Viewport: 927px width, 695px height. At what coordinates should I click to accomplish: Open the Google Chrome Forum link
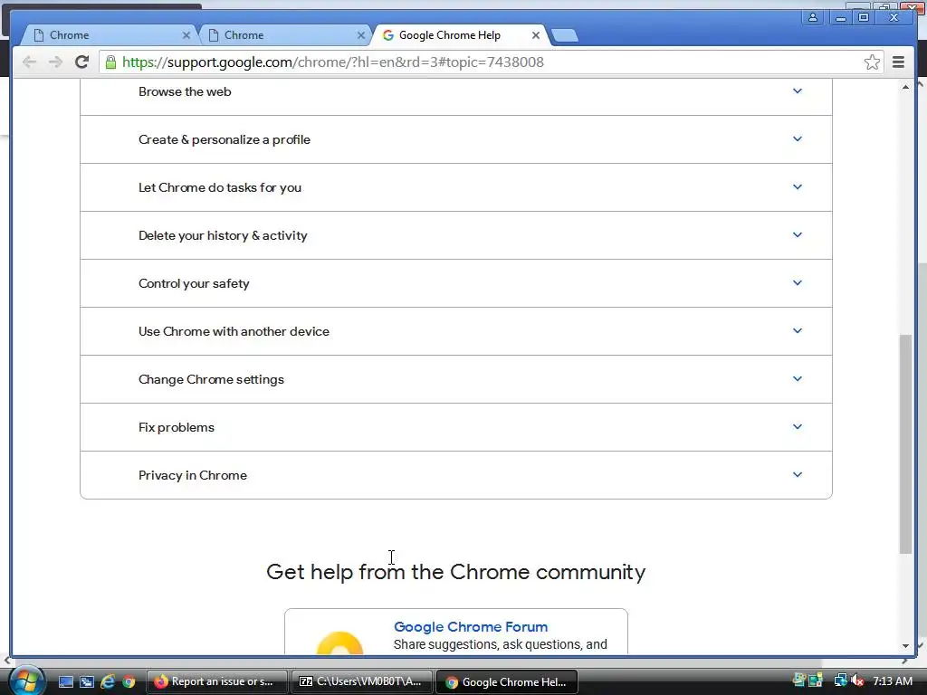[x=471, y=626]
